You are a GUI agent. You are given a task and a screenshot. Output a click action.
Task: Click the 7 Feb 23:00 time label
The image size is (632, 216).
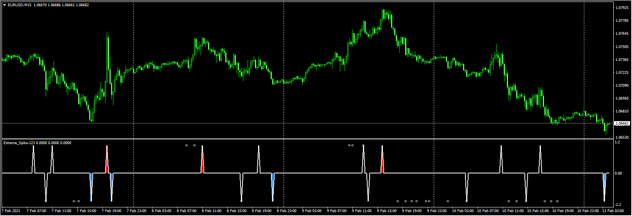pyautogui.click(x=136, y=211)
